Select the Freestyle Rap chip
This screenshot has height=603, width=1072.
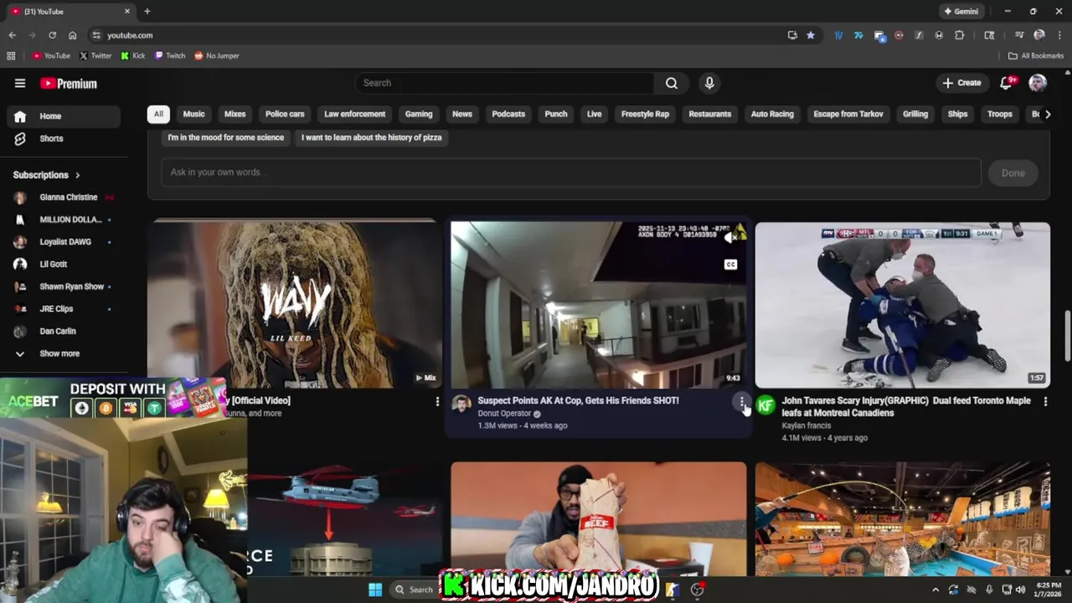(x=645, y=114)
